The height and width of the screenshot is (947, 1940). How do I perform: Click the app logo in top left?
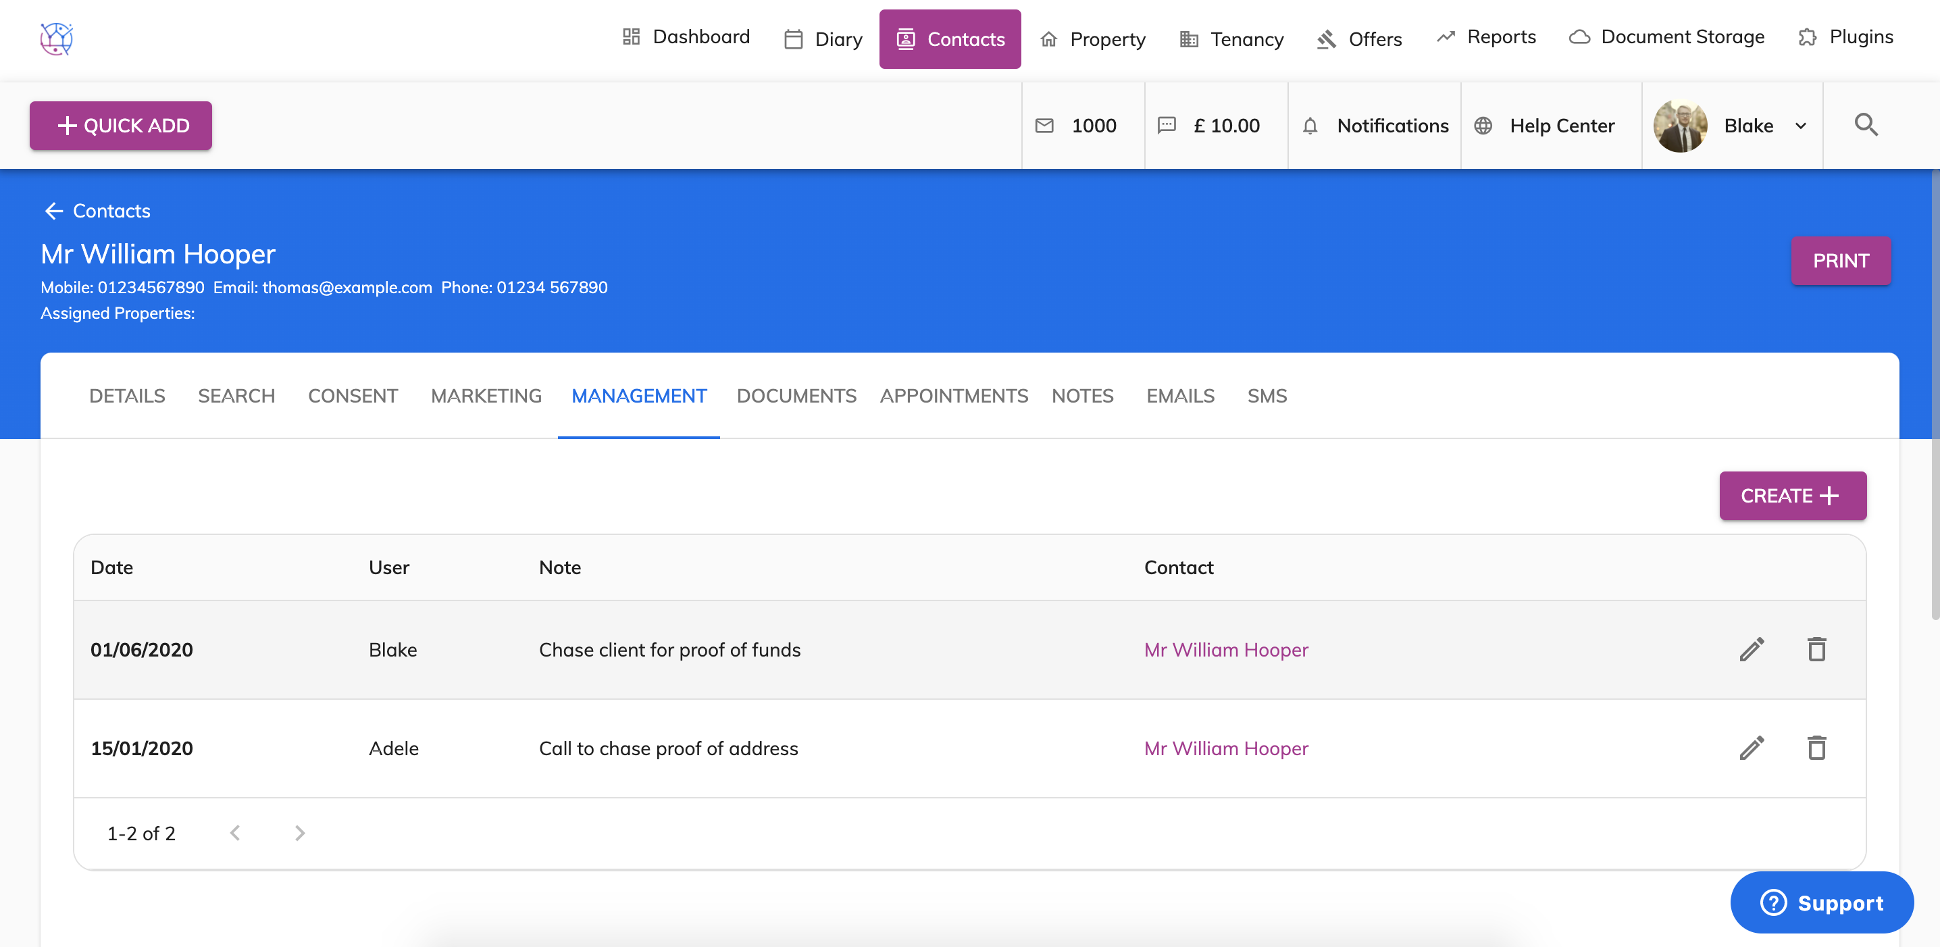pyautogui.click(x=56, y=39)
